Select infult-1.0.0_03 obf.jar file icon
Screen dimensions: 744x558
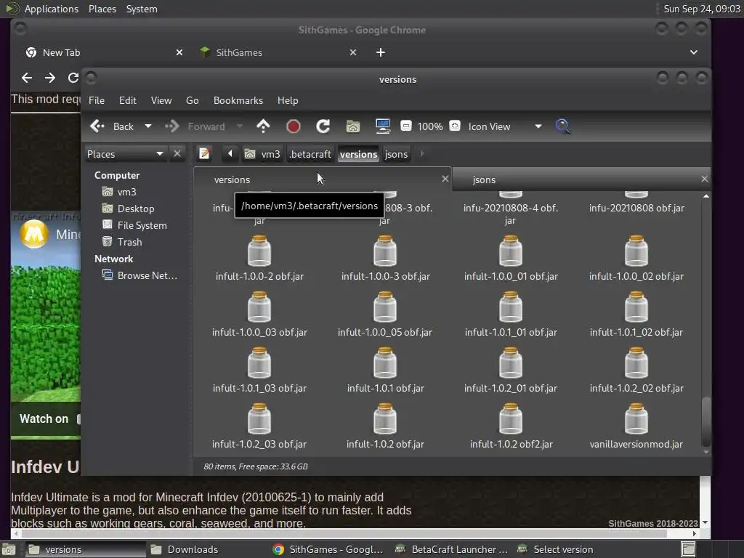(x=259, y=307)
